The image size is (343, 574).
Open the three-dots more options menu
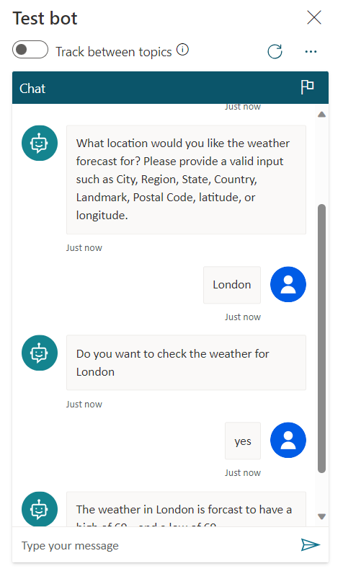(311, 52)
